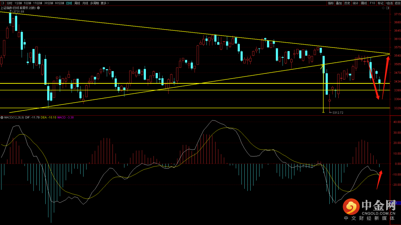The width and height of the screenshot is (401, 225).
Task: Open the 叠加 overlay tool
Action: [x=339, y=3]
